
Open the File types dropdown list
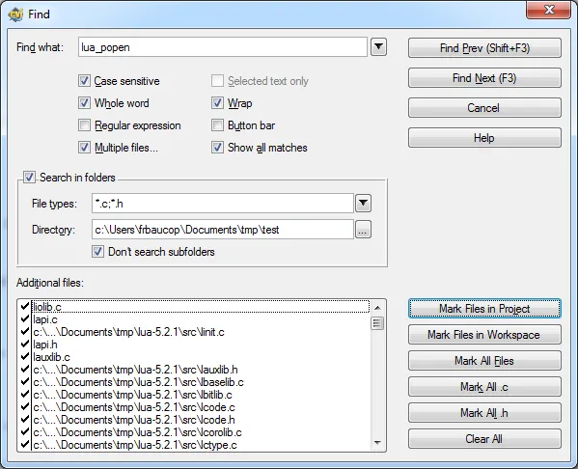(363, 204)
